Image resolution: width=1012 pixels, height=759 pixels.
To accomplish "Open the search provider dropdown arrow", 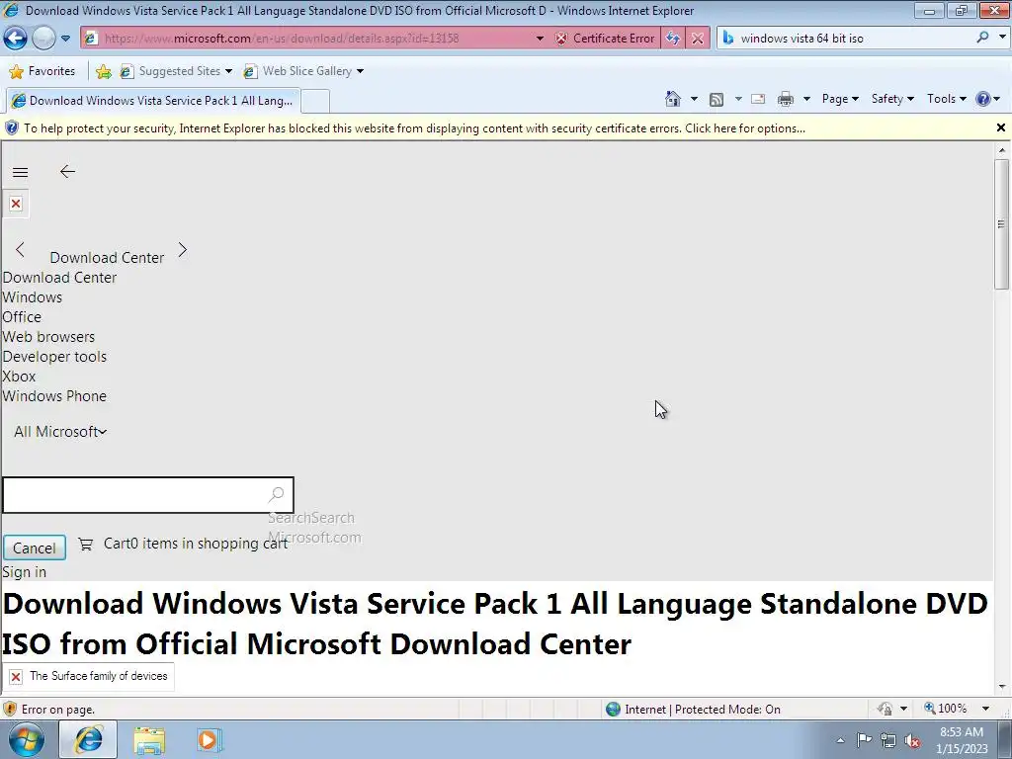I will tap(1002, 38).
